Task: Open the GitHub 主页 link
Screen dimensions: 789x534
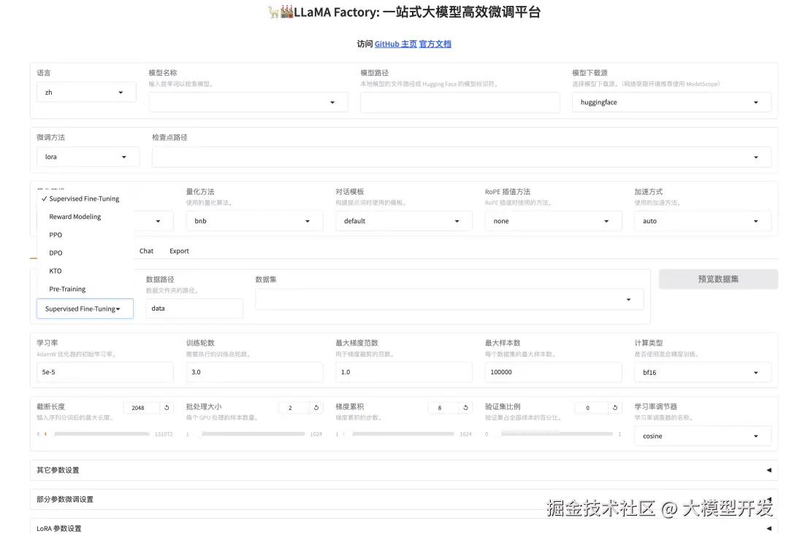Action: (x=395, y=44)
